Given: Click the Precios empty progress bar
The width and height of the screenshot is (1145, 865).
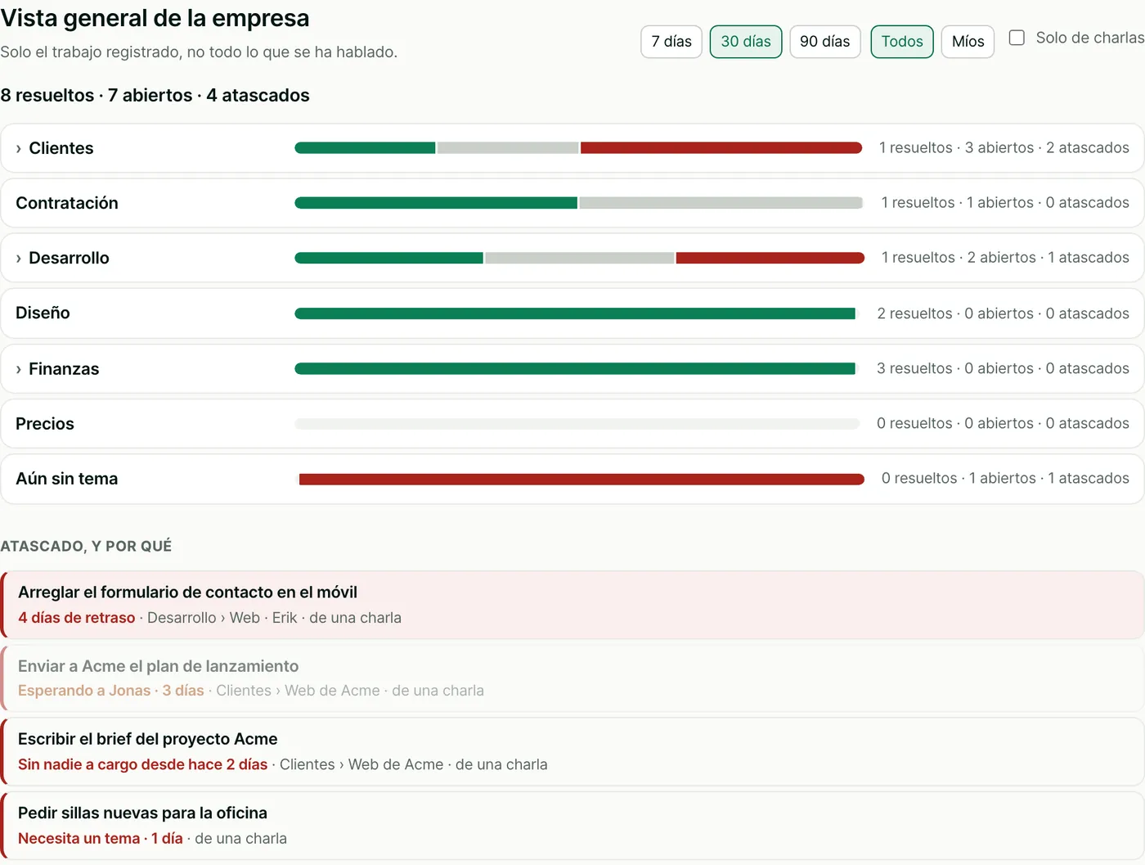Looking at the screenshot, I should point(577,424).
